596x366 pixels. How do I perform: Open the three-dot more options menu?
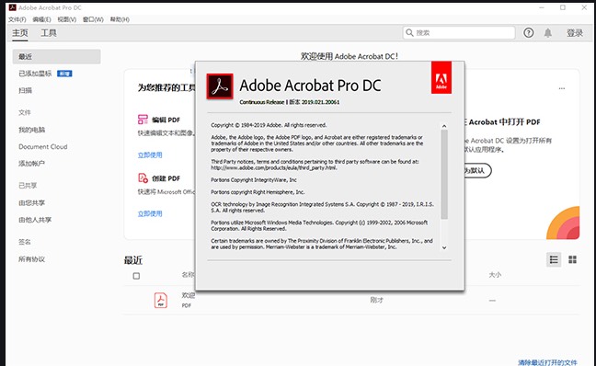click(562, 88)
